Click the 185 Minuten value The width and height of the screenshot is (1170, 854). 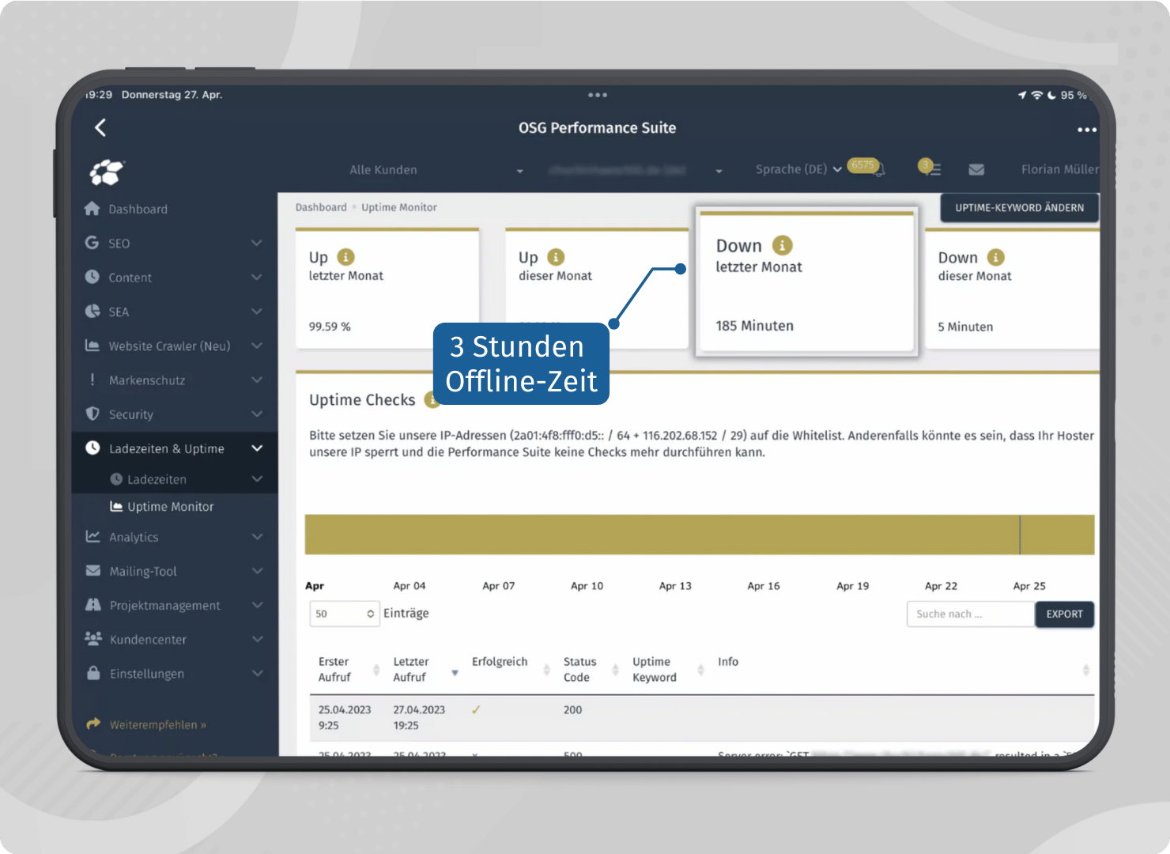pos(754,326)
